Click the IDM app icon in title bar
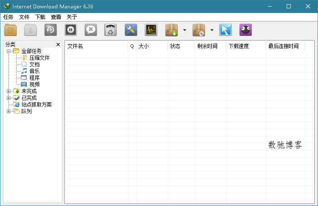 (7, 6)
